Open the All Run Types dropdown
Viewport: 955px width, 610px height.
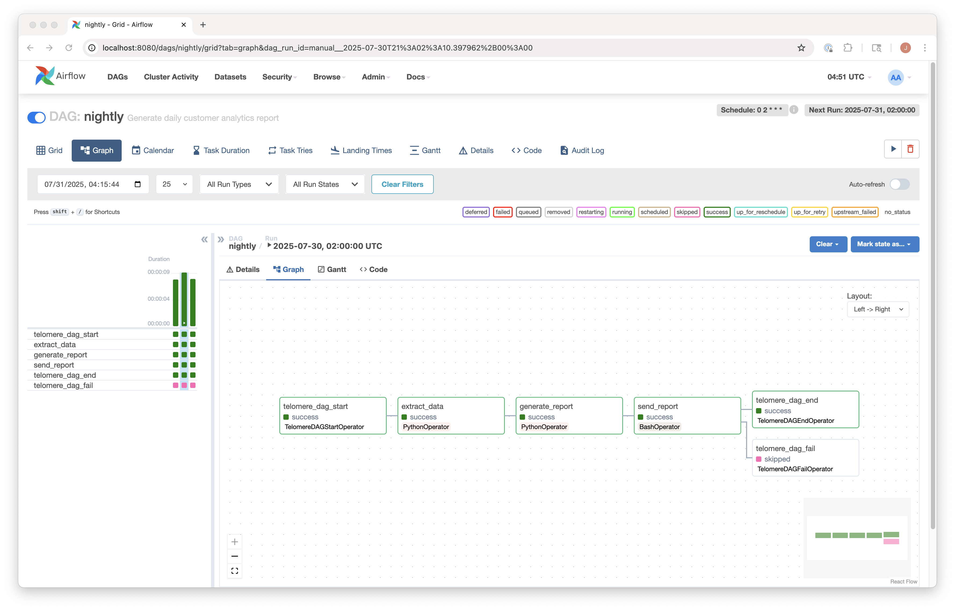tap(239, 184)
